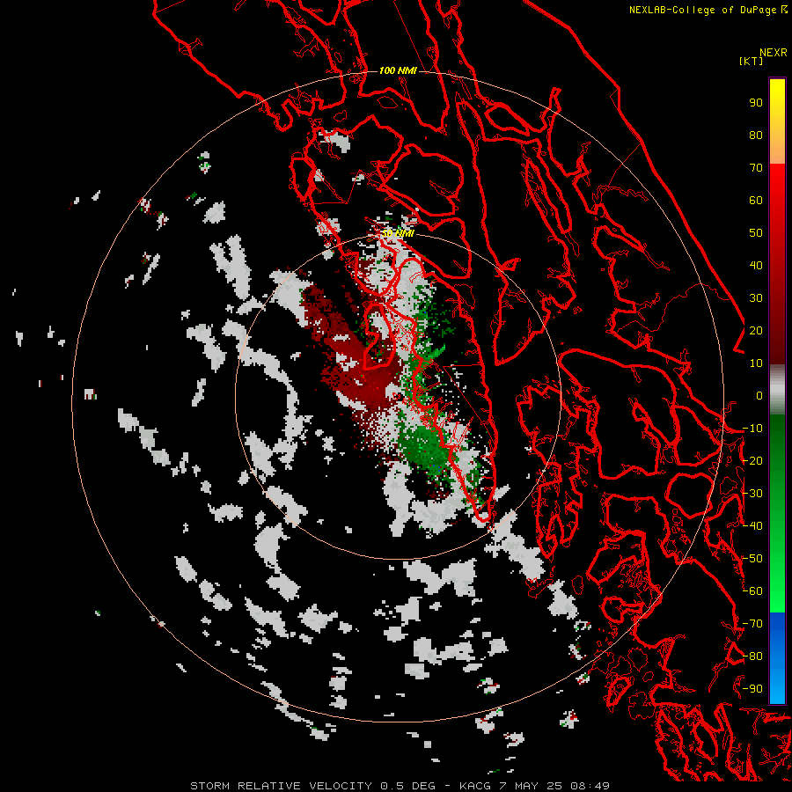Click the 10 value on velocity scale
792x792 pixels.
pos(756,363)
